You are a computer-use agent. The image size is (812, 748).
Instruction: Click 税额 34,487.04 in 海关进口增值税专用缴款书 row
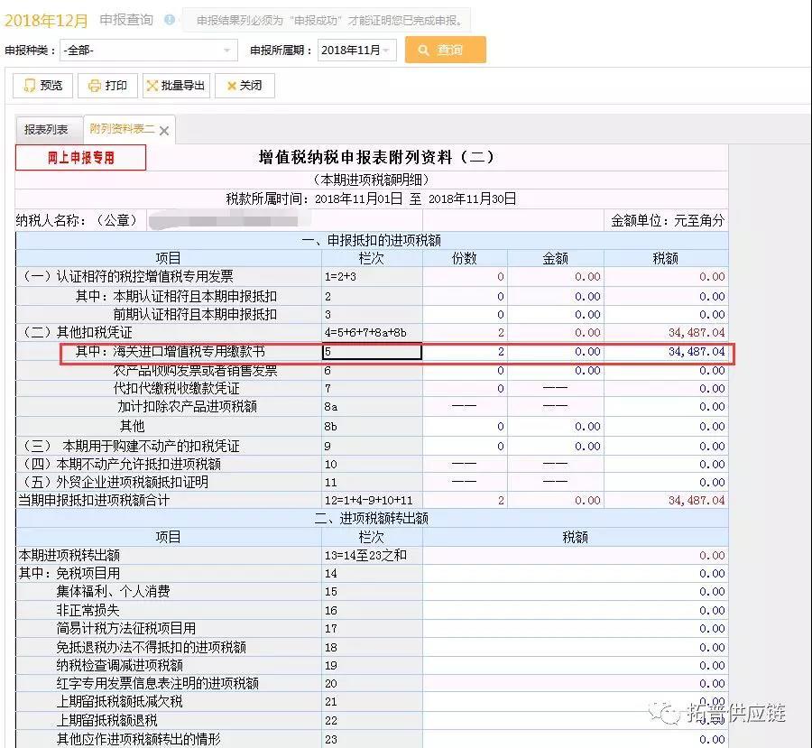[x=666, y=352]
